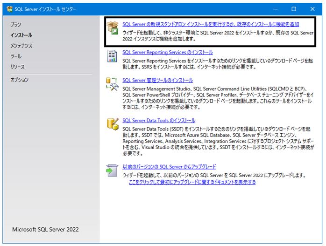Click the upgrade green arrow server icon
Screen dimensions: 326x246
(112, 171)
